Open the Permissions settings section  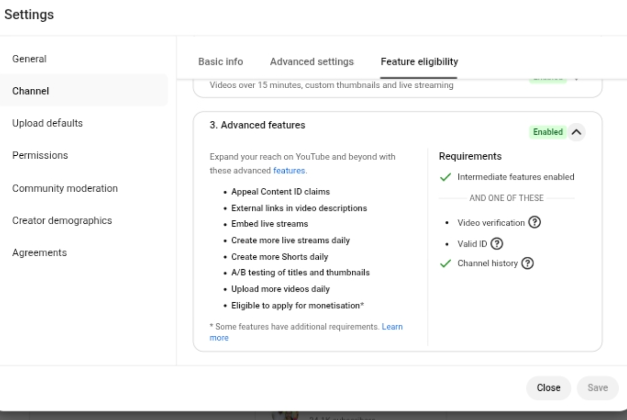pos(40,155)
